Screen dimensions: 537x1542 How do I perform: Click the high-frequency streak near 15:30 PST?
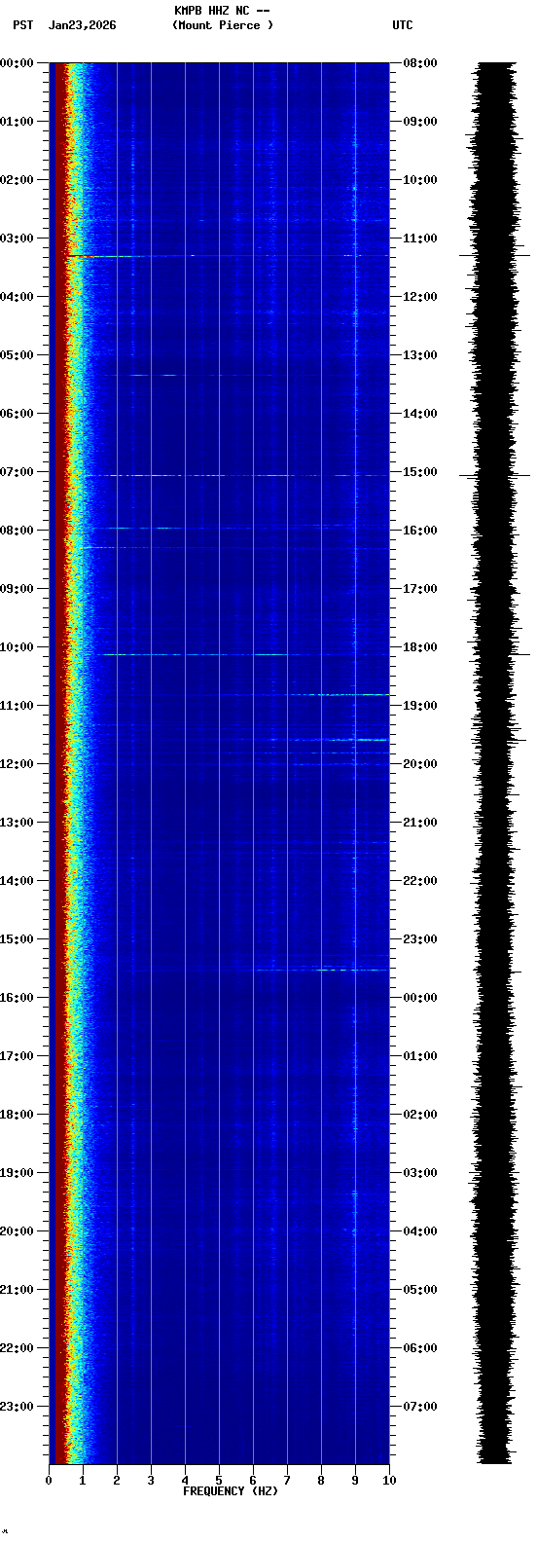[321, 970]
